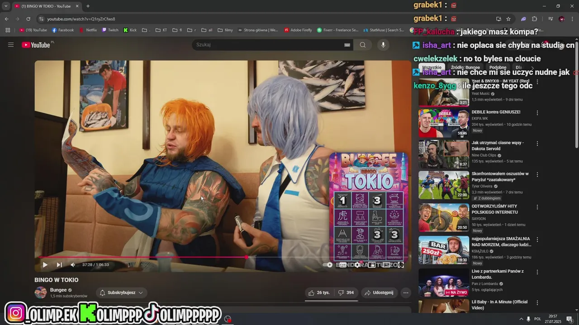The width and height of the screenshot is (579, 325).
Task: Open options for Skonfrontowałem oszustów video
Action: coord(537,174)
